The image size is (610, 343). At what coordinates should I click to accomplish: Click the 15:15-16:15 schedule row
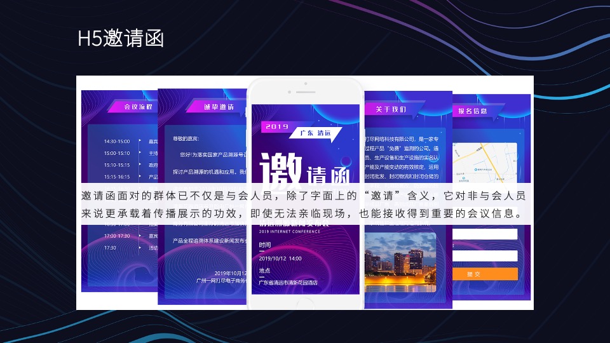pyautogui.click(x=131, y=177)
